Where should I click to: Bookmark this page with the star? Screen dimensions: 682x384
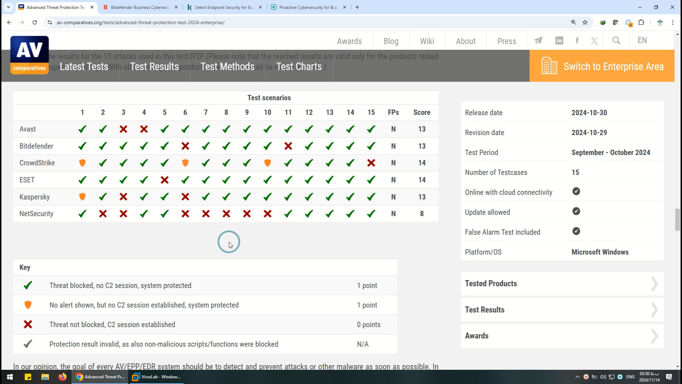585,22
